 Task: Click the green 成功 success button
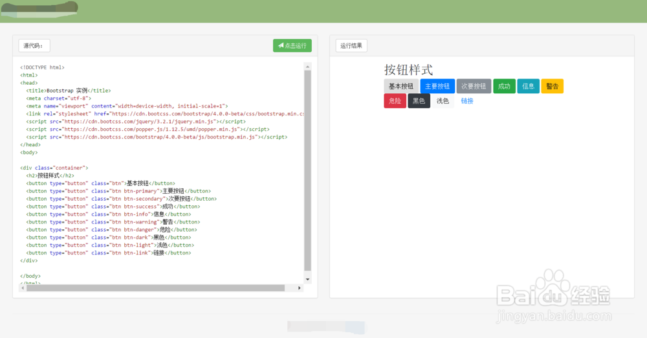tap(504, 86)
